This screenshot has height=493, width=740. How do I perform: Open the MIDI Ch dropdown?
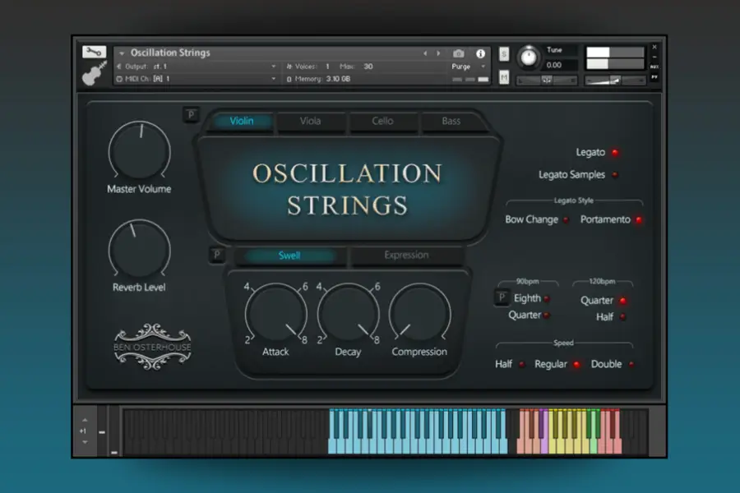197,79
